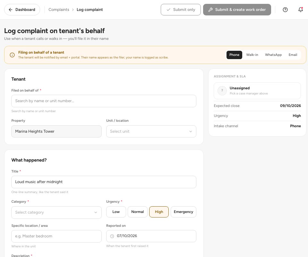Click the Description label
Image resolution: width=308 pixels, height=257 pixels.
[x=21, y=255]
